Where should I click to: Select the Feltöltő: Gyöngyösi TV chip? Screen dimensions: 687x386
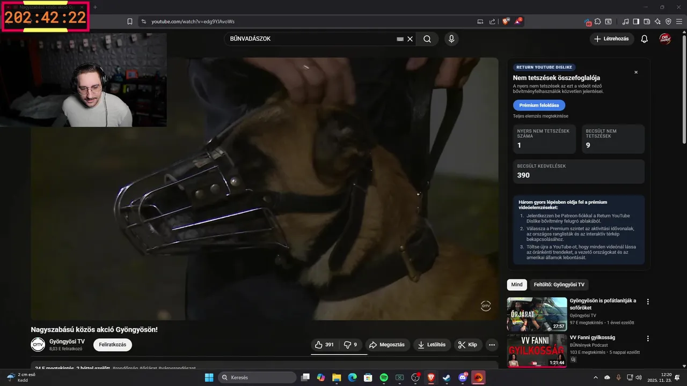[559, 285]
